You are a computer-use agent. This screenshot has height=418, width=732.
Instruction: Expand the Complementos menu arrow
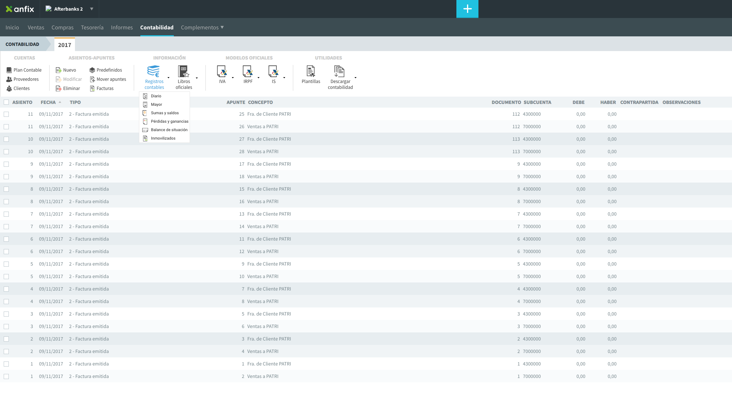[222, 27]
